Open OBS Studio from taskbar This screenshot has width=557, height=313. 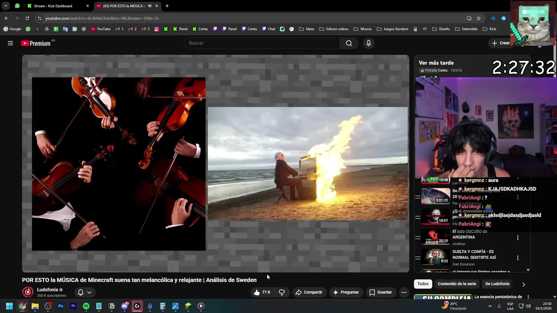pos(48,306)
